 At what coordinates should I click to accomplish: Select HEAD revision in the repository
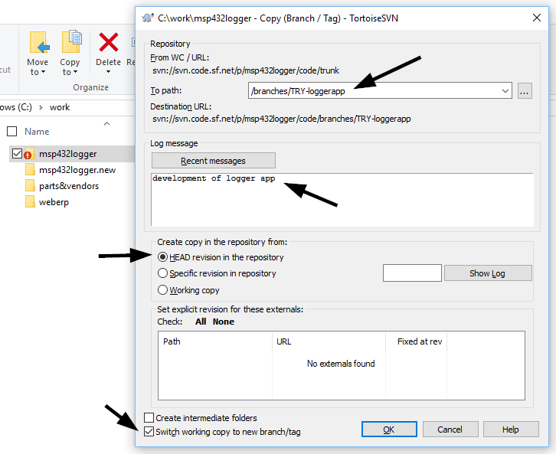click(163, 257)
